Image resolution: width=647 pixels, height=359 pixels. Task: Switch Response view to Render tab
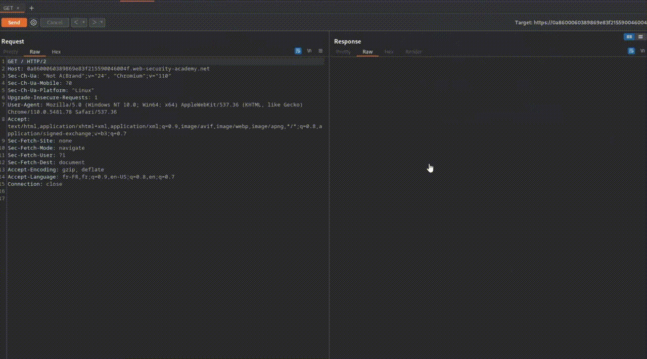tap(413, 52)
